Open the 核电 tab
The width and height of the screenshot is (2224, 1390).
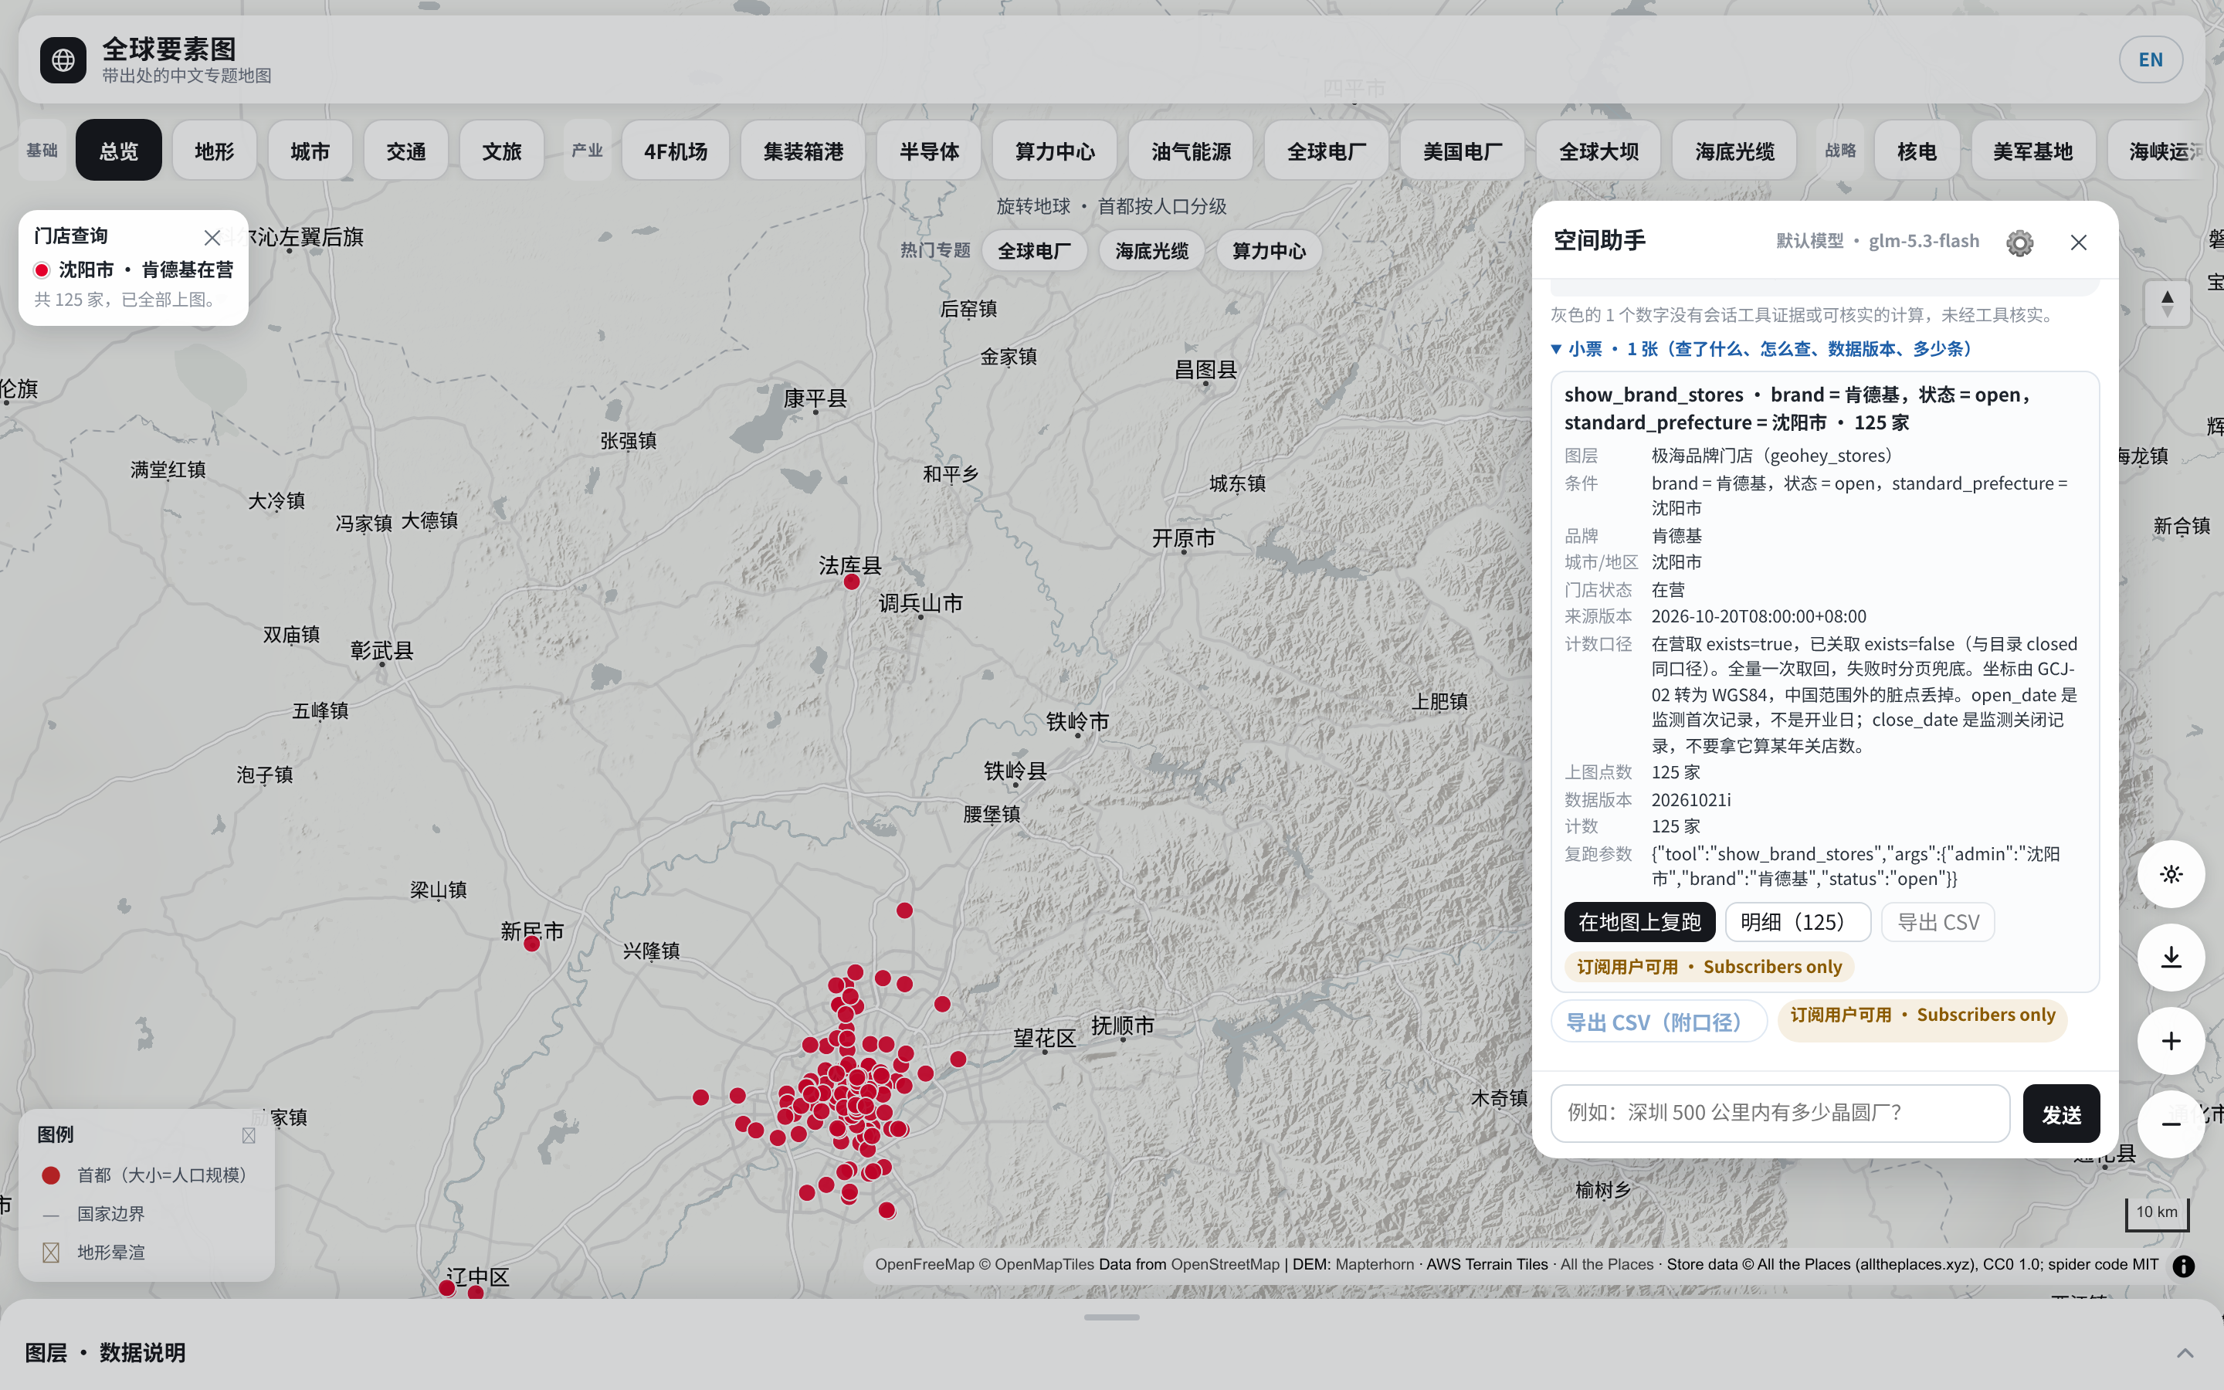tap(1917, 151)
